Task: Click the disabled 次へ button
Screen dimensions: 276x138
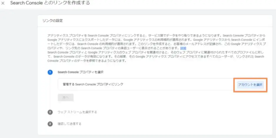Action: [x=66, y=97]
